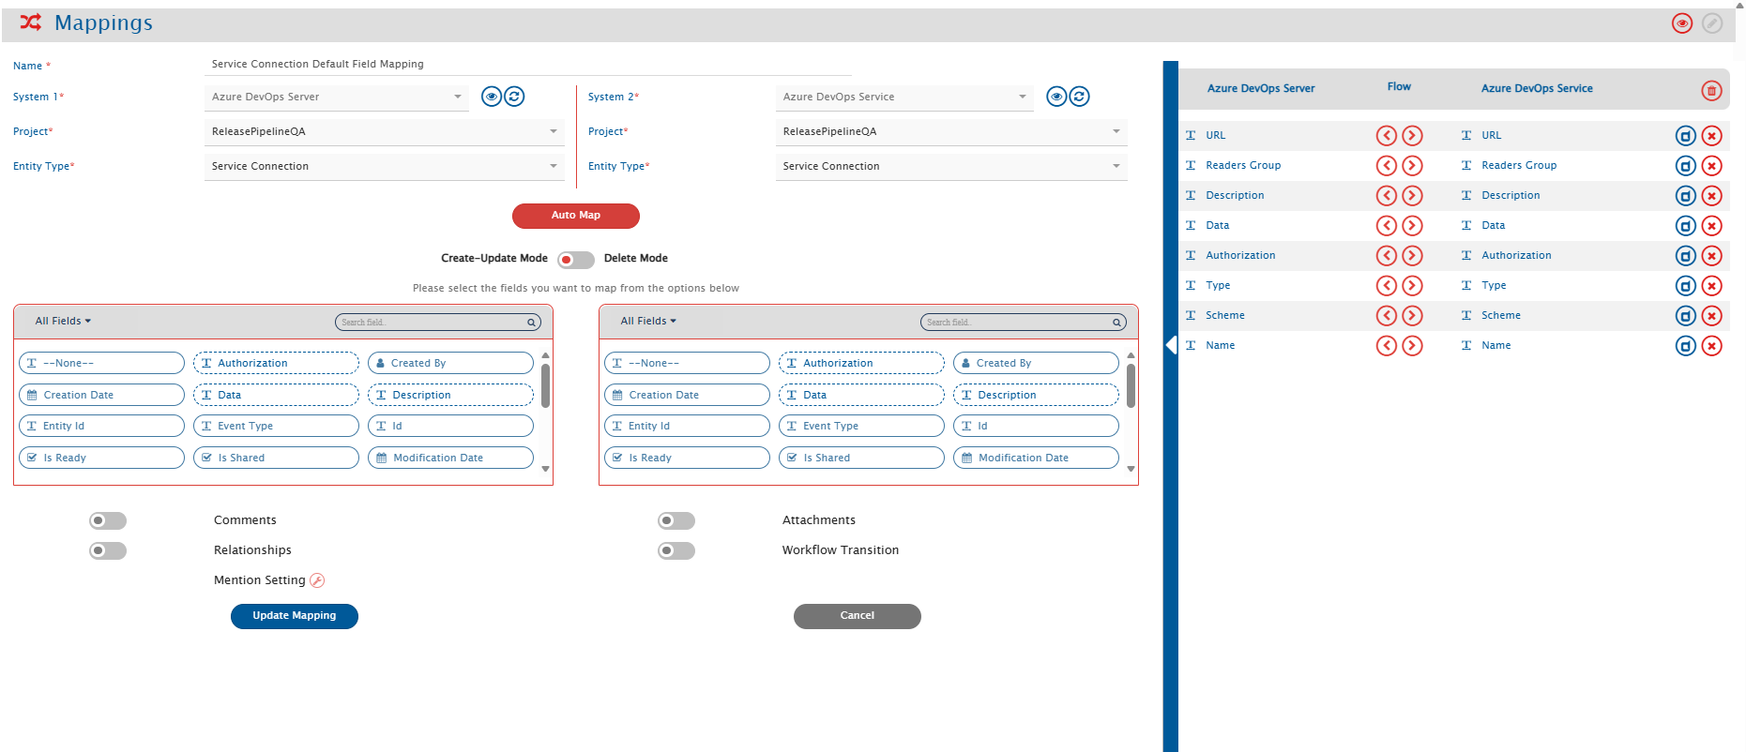Open the right All Fields filter menu
1746x752 pixels.
click(x=648, y=321)
